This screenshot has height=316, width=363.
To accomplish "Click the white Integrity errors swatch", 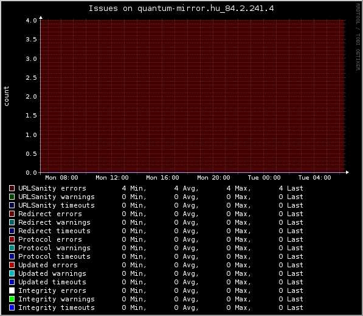I will point(12,290).
